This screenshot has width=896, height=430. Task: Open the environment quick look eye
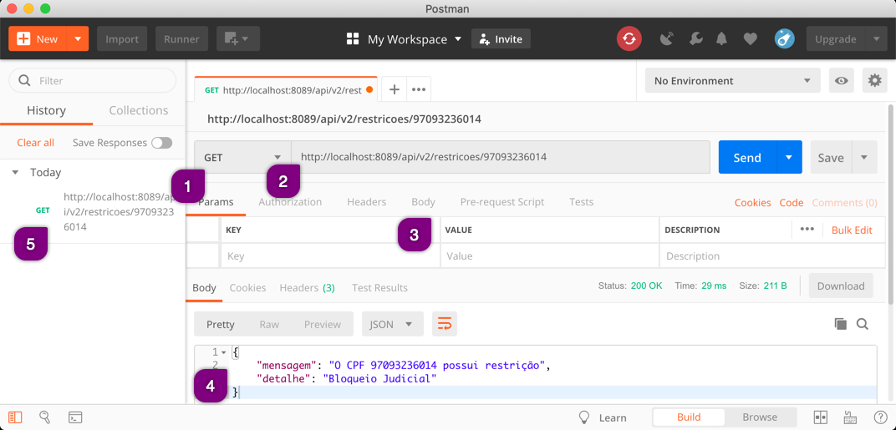[x=841, y=80]
